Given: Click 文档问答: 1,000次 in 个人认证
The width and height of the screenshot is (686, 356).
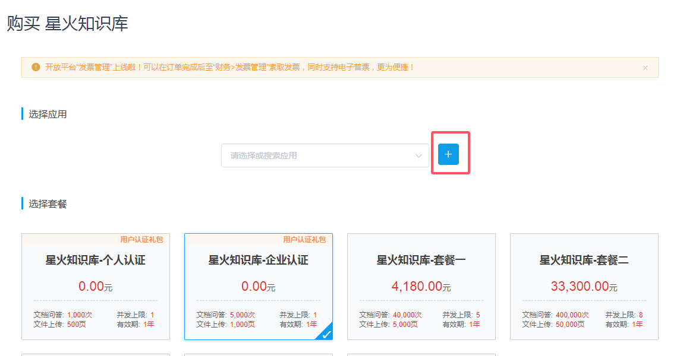Looking at the screenshot, I should click(x=63, y=315).
